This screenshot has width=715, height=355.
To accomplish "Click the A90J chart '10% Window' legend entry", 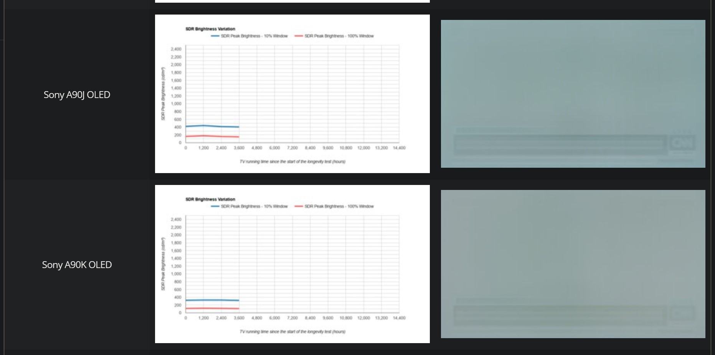I will pyautogui.click(x=249, y=36).
